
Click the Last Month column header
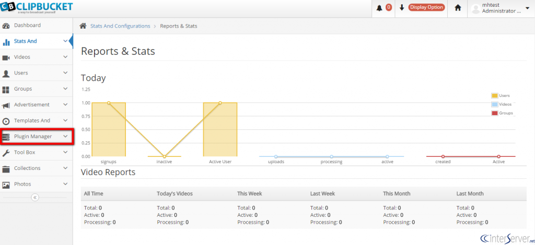click(x=470, y=193)
